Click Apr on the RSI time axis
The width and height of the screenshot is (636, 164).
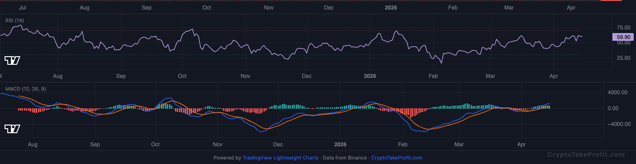pyautogui.click(x=554, y=76)
